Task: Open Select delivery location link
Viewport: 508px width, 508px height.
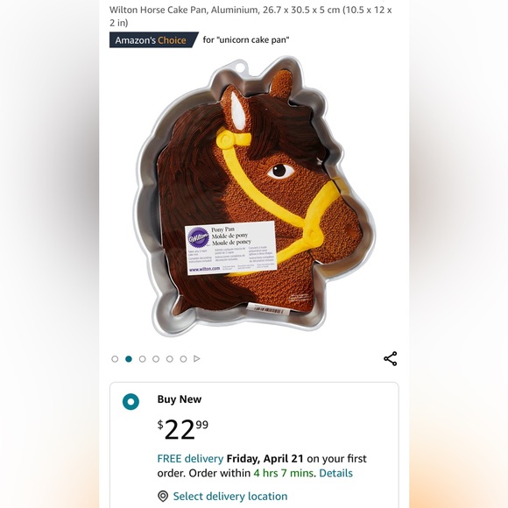Action: click(230, 497)
